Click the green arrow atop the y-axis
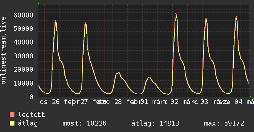The height and width of the screenshot is (132, 254). (x=39, y=3)
